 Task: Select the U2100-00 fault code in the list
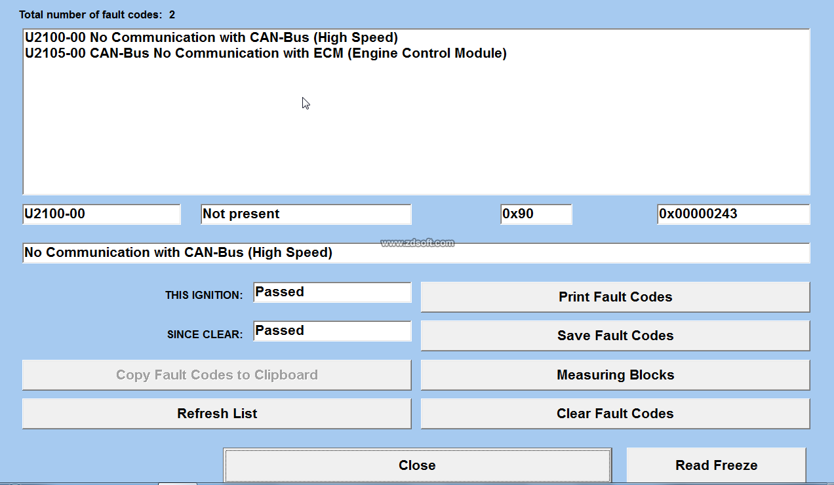click(211, 37)
